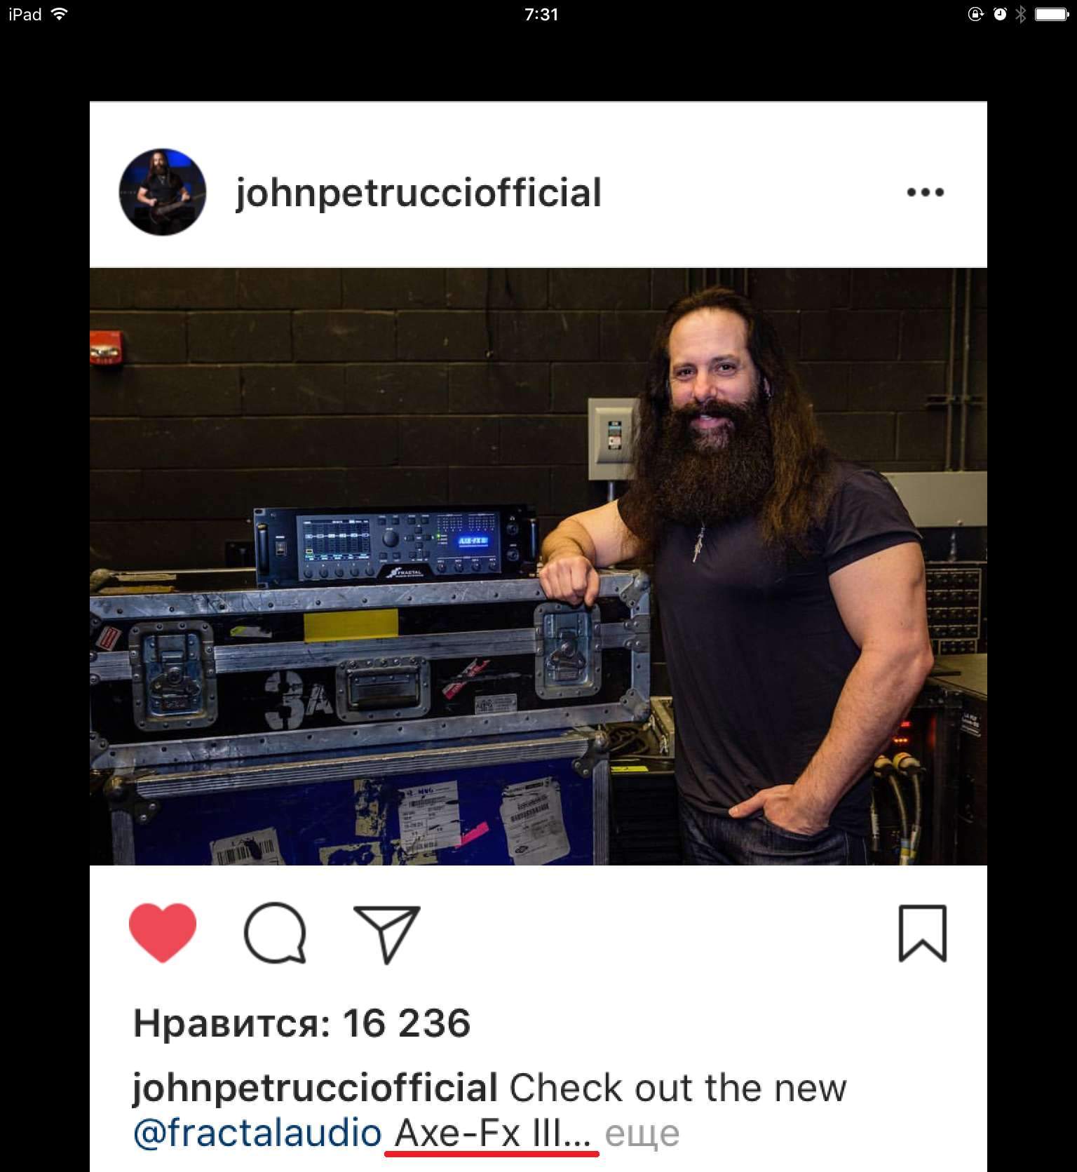The width and height of the screenshot is (1077, 1172).
Task: Tap the alarm clock status icon
Action: [1000, 14]
